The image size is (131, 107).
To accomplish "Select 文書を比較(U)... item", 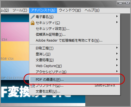I will (75, 91).
